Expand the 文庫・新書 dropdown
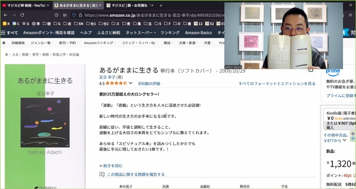The height and width of the screenshot is (189, 356). [x=188, y=43]
